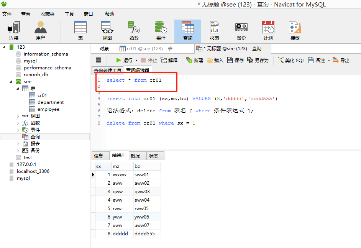Select the 查询 query toolbar icon

188,31
